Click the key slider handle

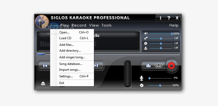(161, 38)
